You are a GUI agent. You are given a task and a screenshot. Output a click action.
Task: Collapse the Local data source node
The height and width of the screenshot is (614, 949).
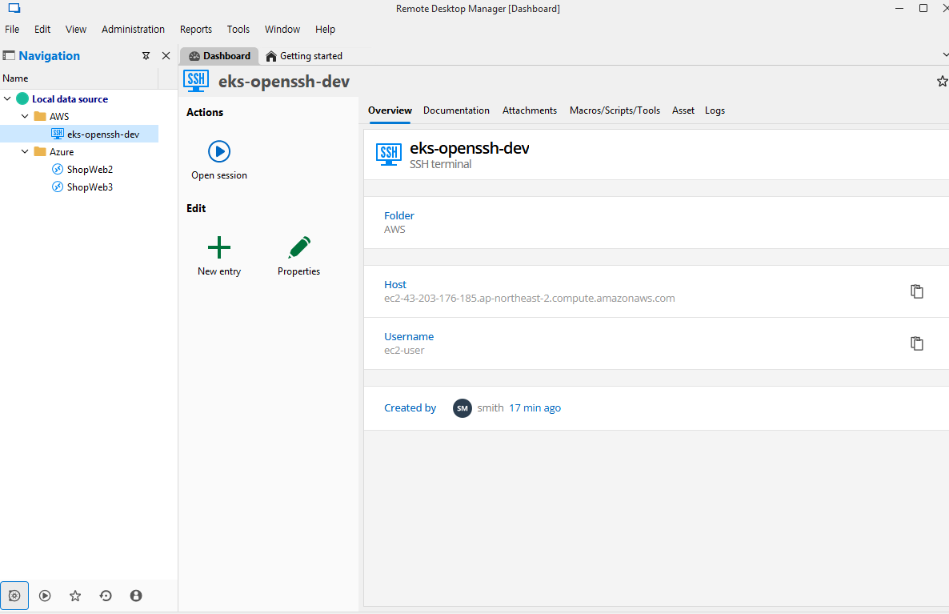coord(7,98)
